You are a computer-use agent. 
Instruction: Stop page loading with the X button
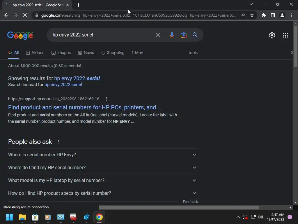click(x=25, y=15)
